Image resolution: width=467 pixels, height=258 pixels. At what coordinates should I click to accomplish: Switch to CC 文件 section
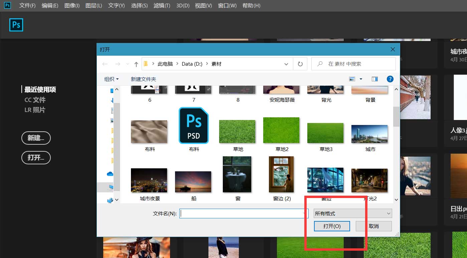point(35,100)
